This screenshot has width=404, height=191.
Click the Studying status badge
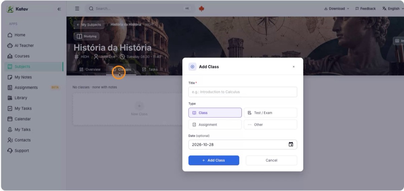[x=87, y=36]
